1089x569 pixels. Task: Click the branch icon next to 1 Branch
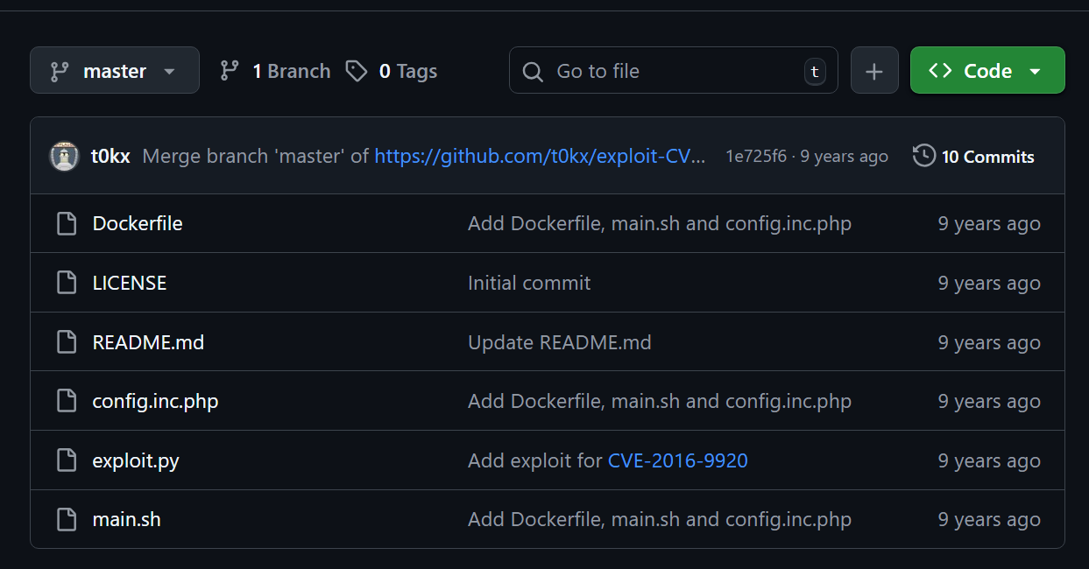[x=230, y=71]
